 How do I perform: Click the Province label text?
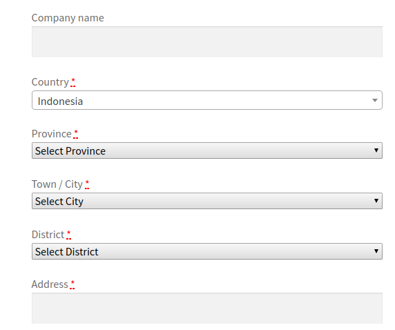(52, 134)
